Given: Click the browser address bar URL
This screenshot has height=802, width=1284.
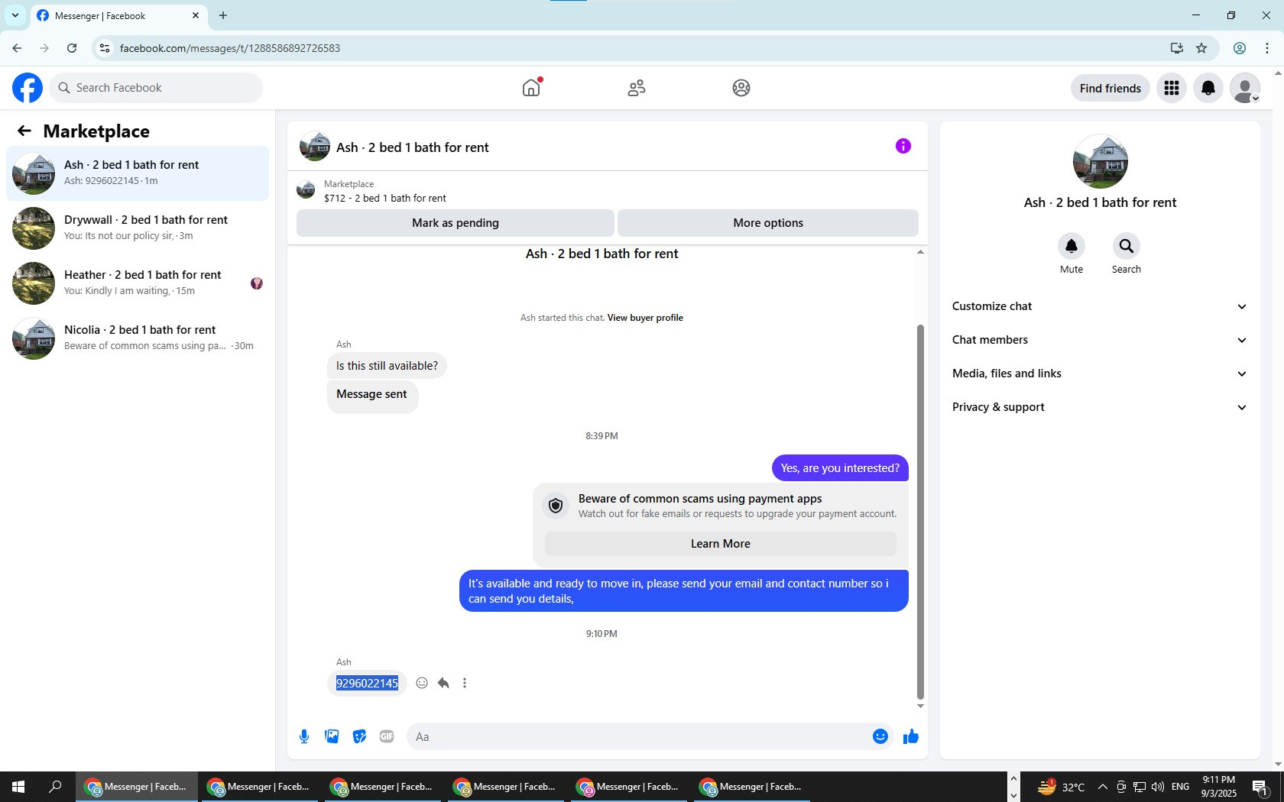Looking at the screenshot, I should (230, 48).
